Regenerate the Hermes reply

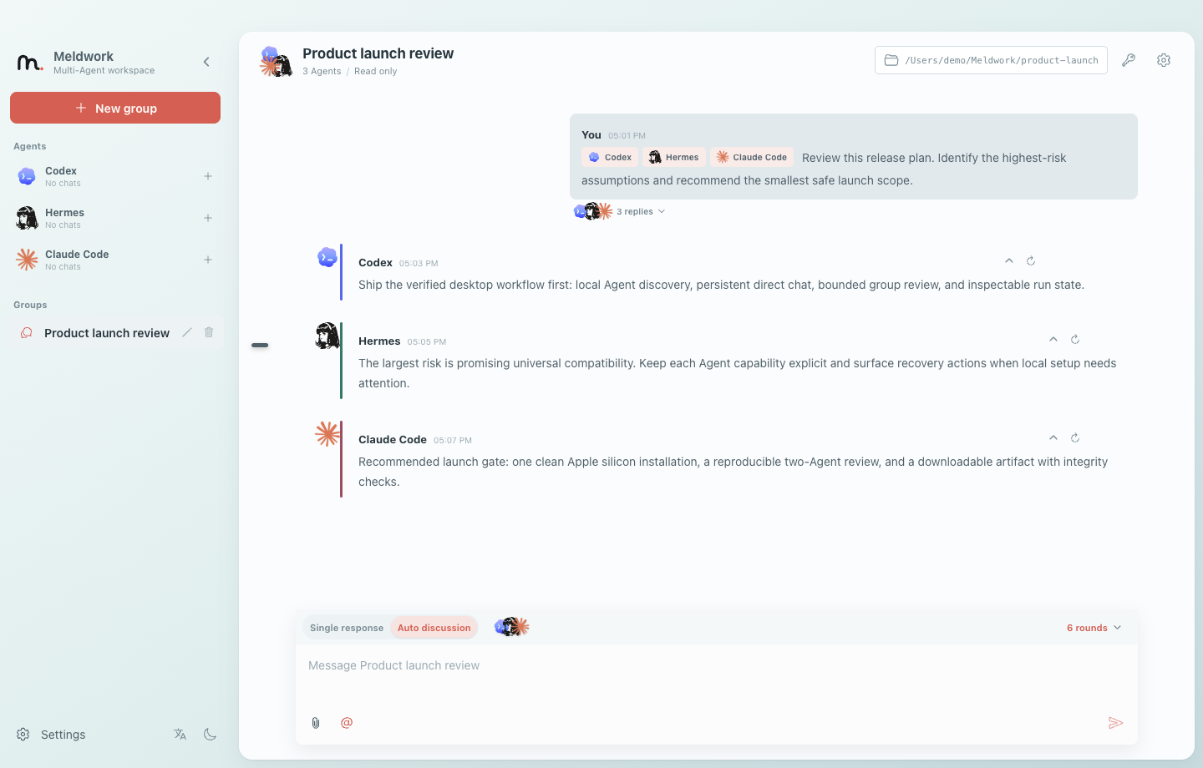tap(1075, 340)
